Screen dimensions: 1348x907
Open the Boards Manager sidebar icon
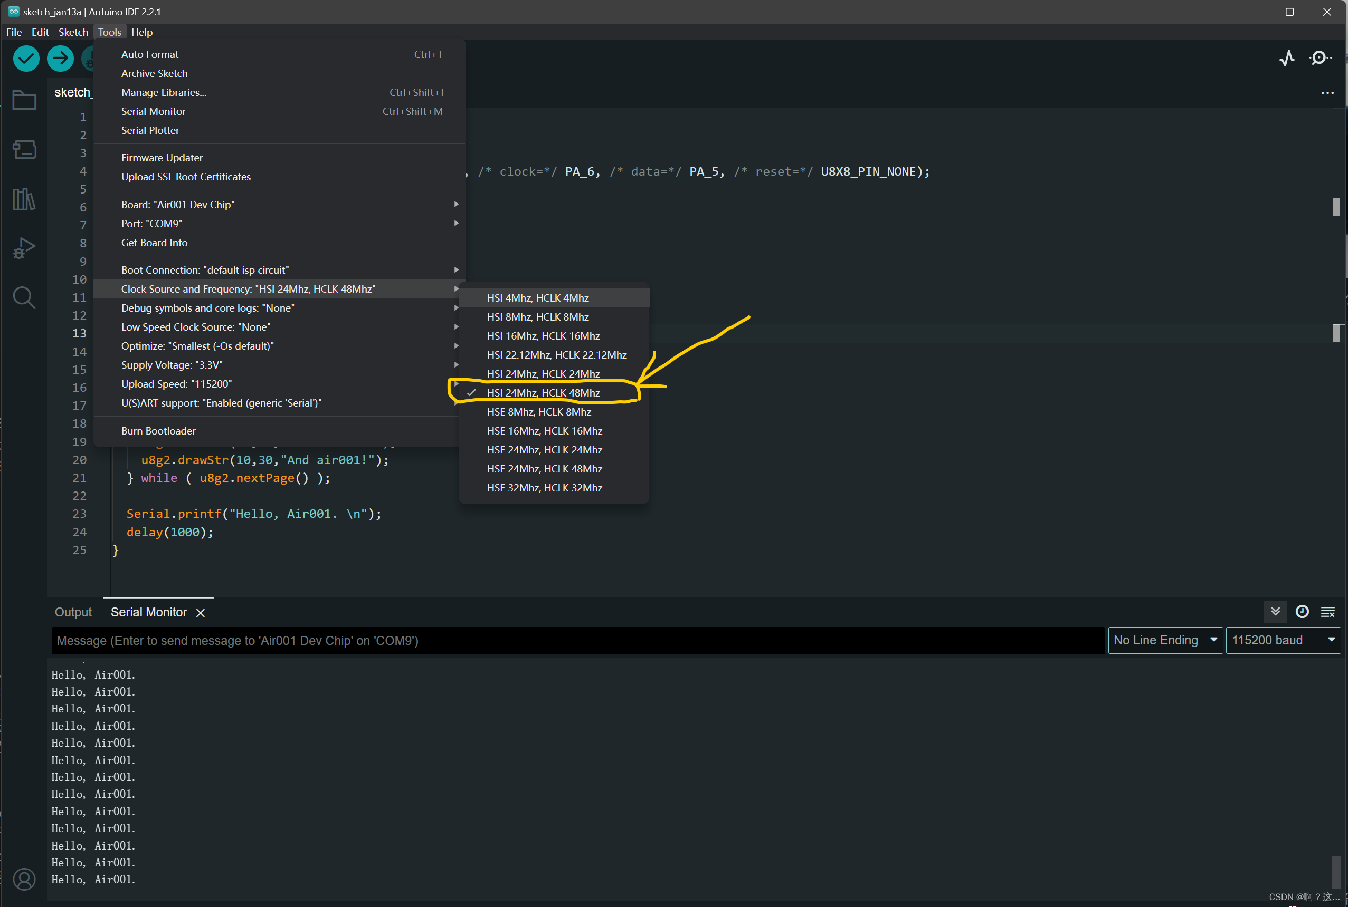24,149
